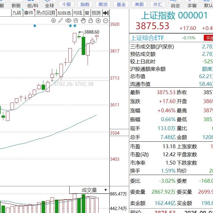Viewport: 213px width, 213px height.
Task: Open the toolbox briefcase icon
Action: point(76,21)
